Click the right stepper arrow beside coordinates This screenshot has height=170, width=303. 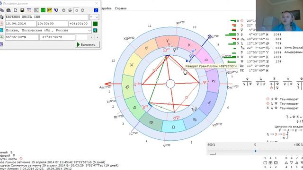pos(97,37)
